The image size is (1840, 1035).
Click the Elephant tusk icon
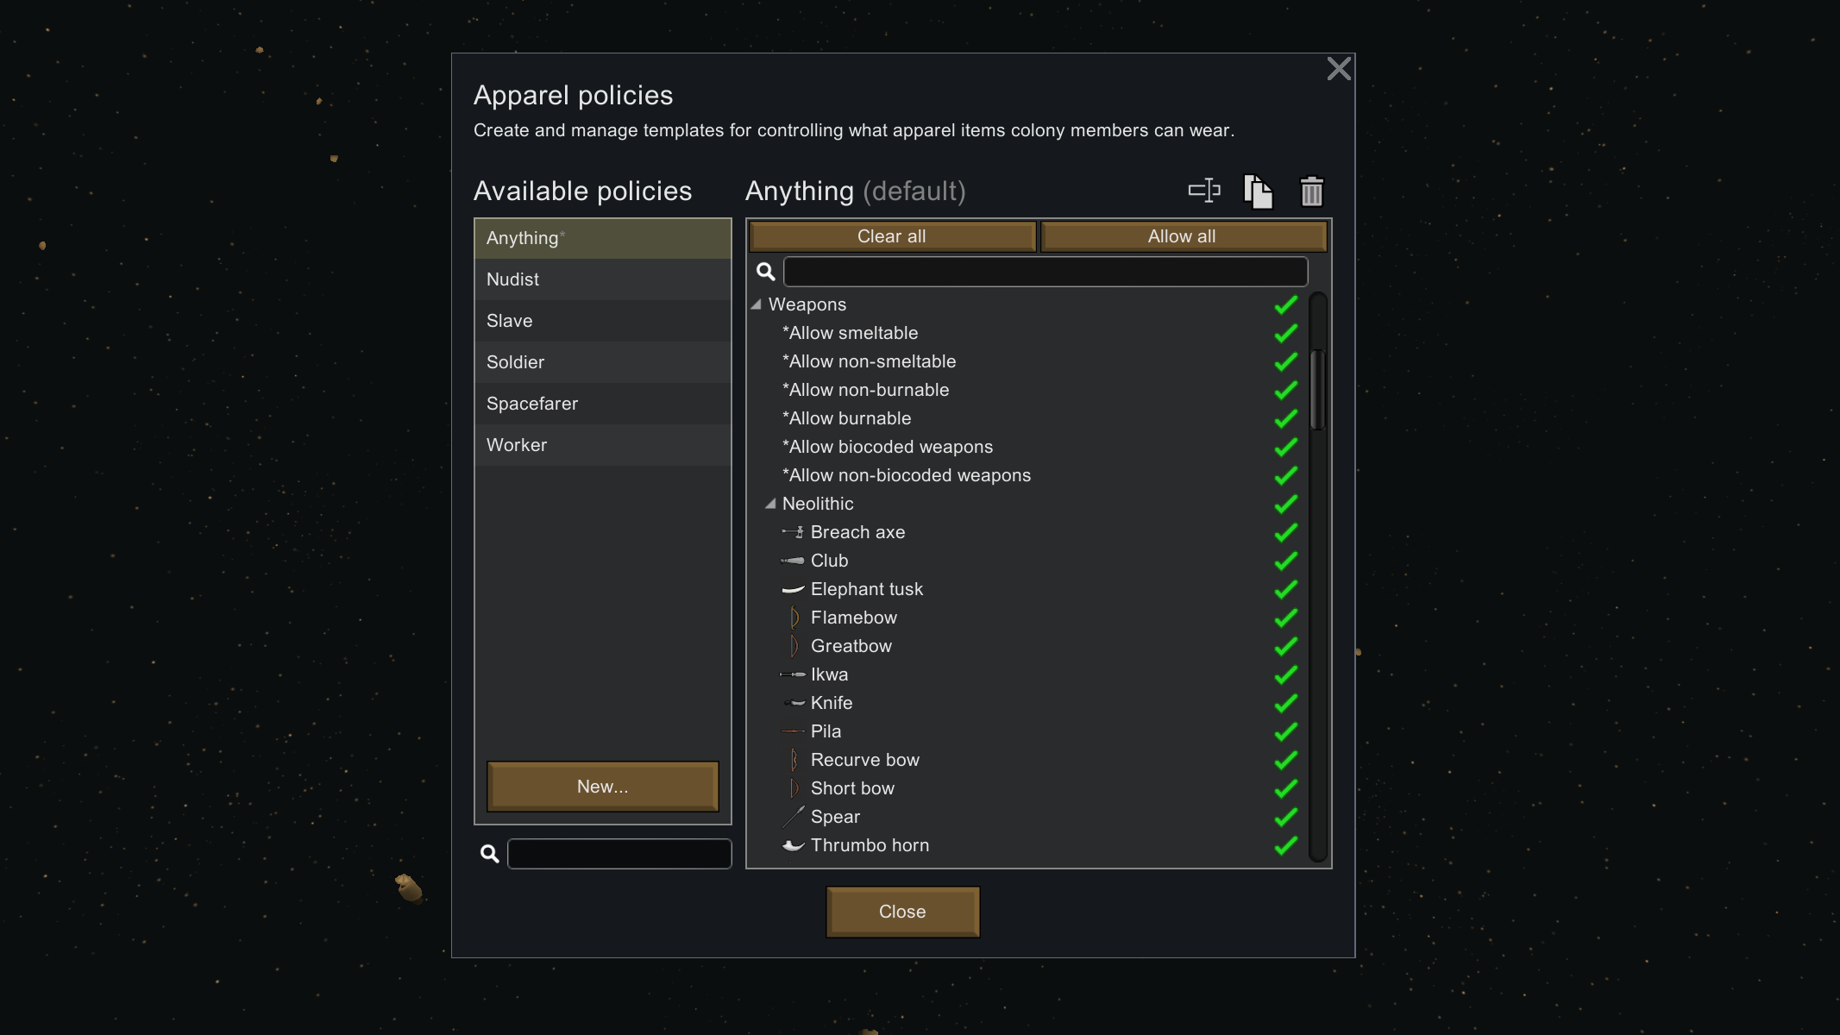point(793,589)
